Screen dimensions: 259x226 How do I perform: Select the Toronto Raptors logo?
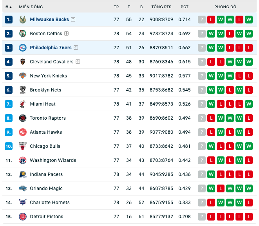point(23,118)
